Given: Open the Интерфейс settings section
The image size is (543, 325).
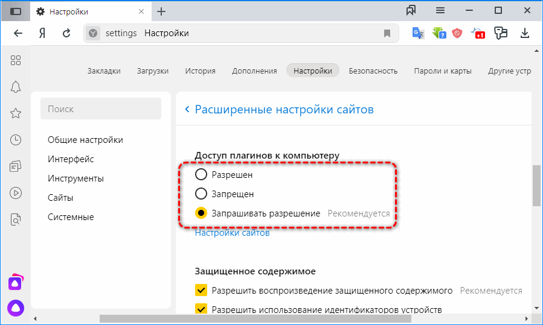Looking at the screenshot, I should pyautogui.click(x=71, y=159).
